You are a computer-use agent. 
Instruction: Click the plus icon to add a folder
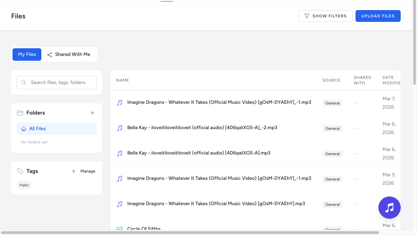pos(92,112)
